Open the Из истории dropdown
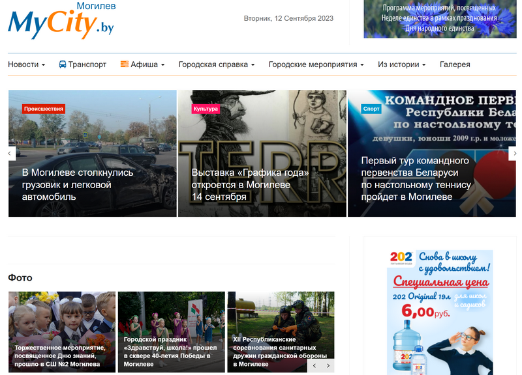 401,64
